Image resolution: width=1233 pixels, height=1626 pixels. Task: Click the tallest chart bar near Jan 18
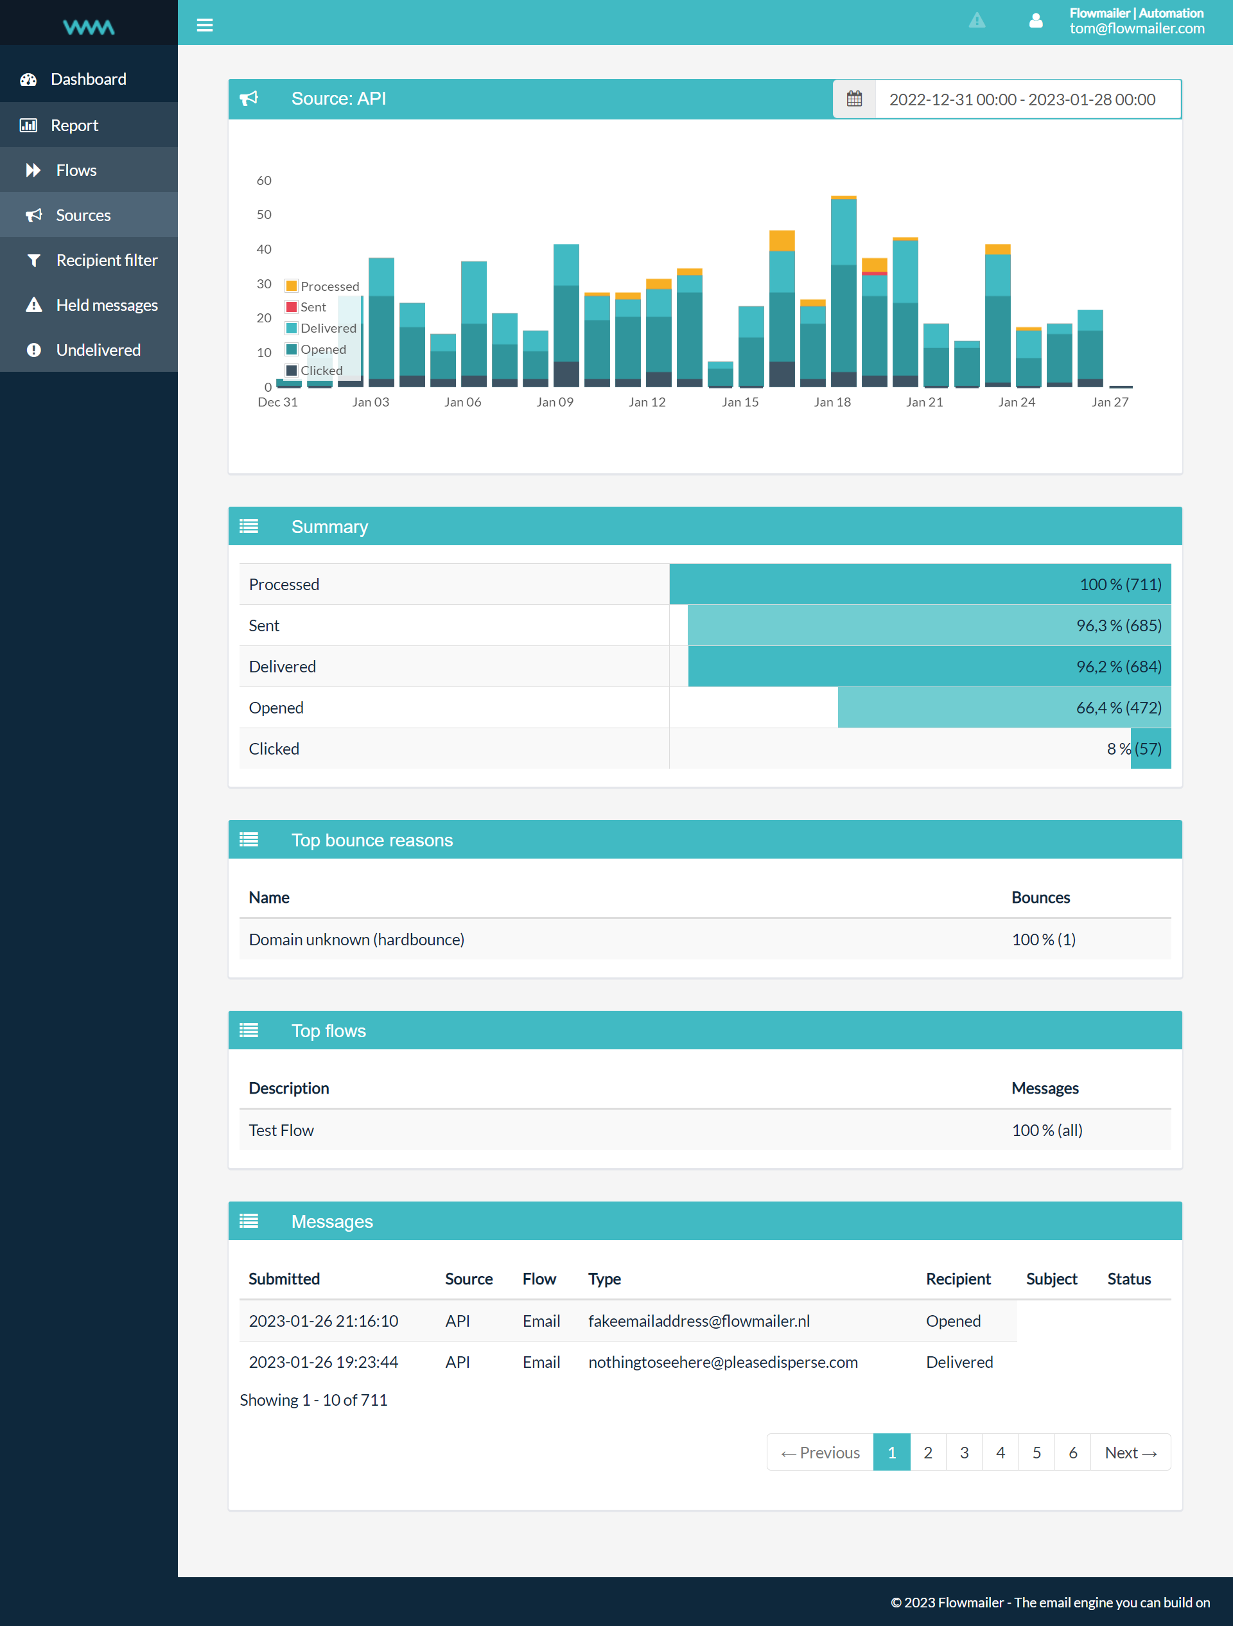pyautogui.click(x=843, y=291)
